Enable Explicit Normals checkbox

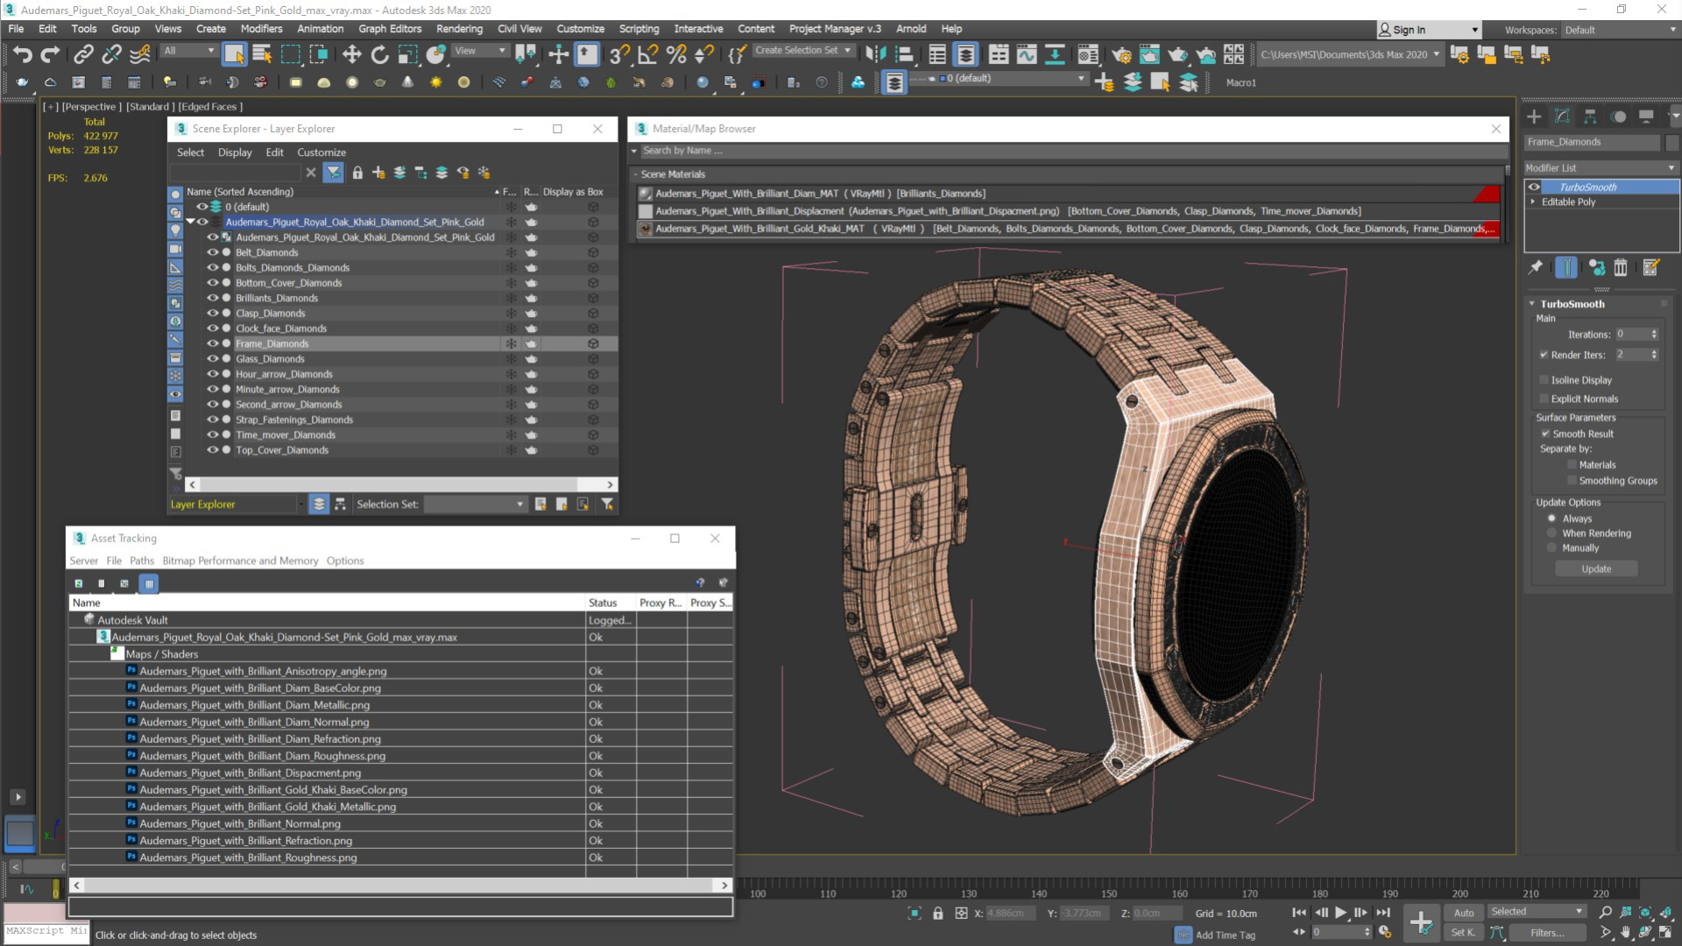click(x=1544, y=399)
